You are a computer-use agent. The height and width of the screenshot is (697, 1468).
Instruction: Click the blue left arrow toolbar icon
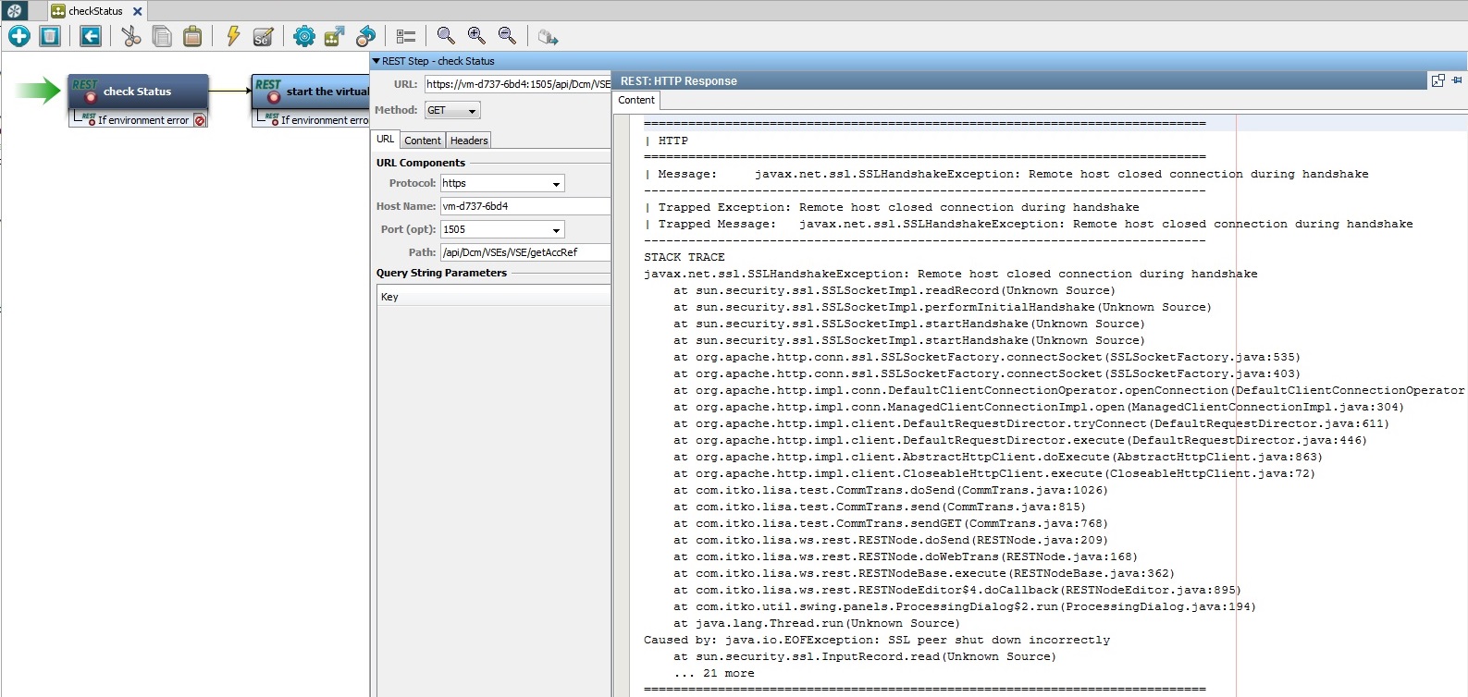pos(90,36)
